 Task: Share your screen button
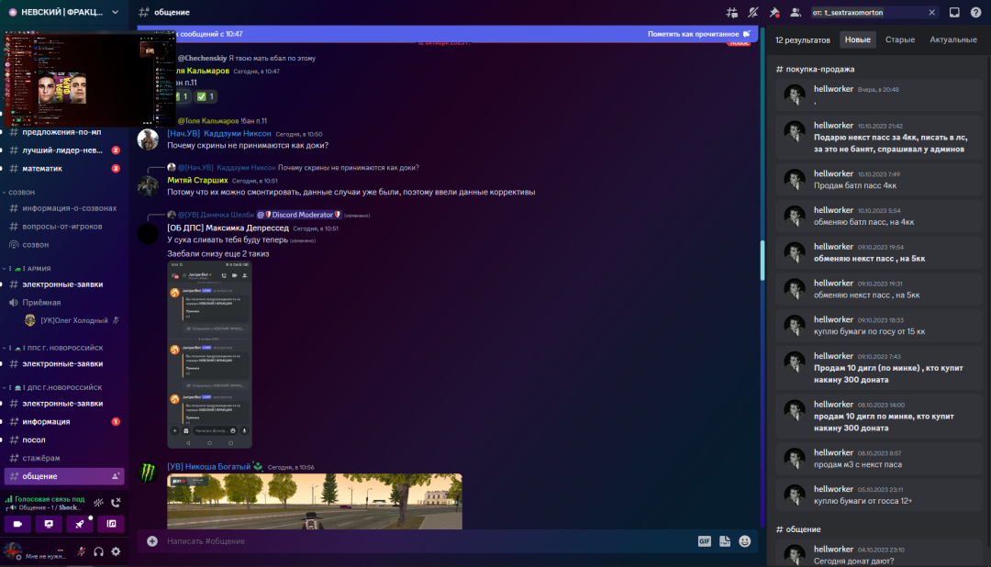[x=49, y=524]
